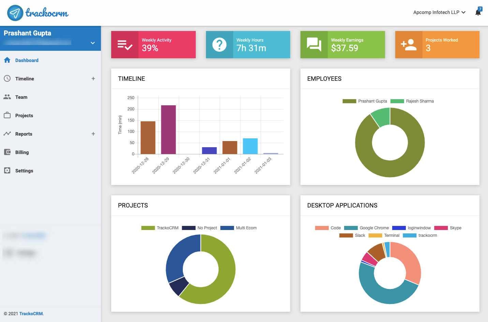Click the DESKTOP APPLICATIONS panel heading
The width and height of the screenshot is (488, 322).
click(x=342, y=205)
